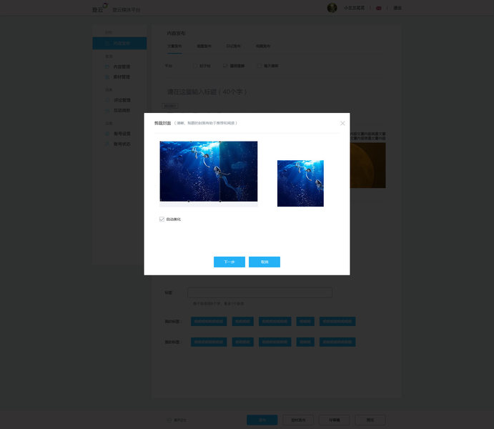Click the 退出 logout link
494x429 pixels.
tap(397, 8)
